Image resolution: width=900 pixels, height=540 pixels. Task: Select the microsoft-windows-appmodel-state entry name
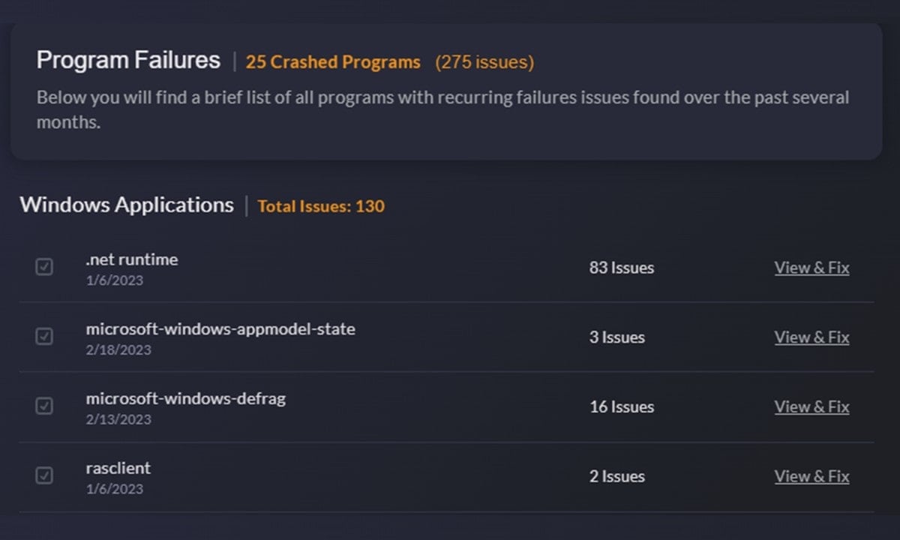(x=220, y=329)
